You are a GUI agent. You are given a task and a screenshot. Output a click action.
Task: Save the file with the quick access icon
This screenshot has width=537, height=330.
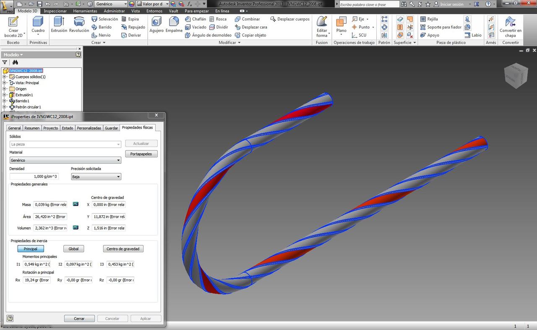pyautogui.click(x=39, y=4)
